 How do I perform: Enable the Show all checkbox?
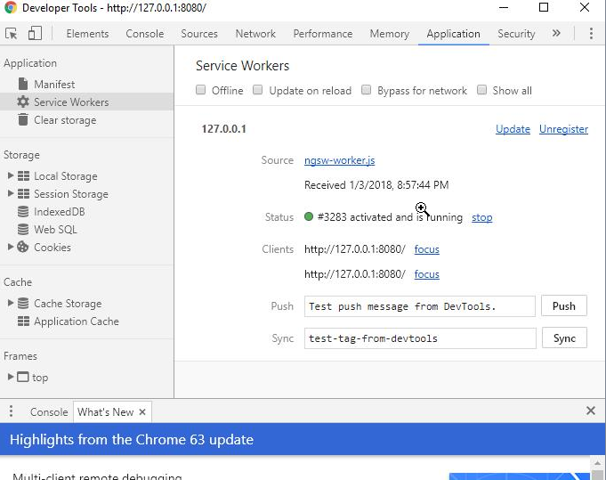481,90
